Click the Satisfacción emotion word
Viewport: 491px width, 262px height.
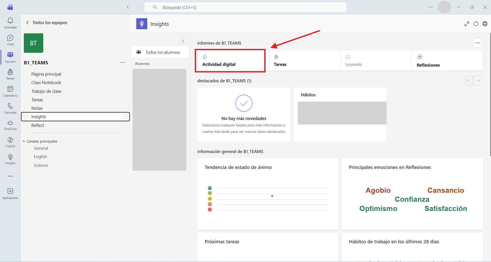click(446, 208)
